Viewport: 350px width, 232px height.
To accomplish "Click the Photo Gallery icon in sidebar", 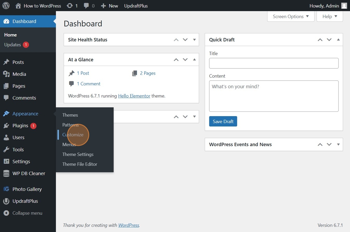I will pyautogui.click(x=7, y=189).
